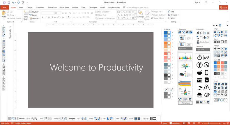
Task: Click the globe template category icon
Action: (191, 32)
